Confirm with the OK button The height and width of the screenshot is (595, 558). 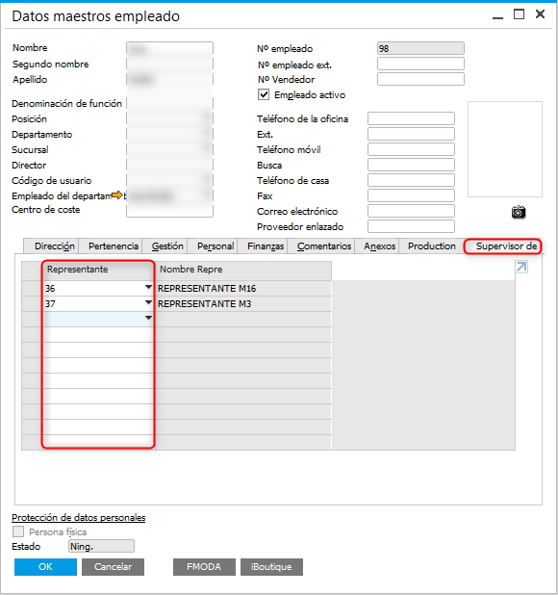45,566
